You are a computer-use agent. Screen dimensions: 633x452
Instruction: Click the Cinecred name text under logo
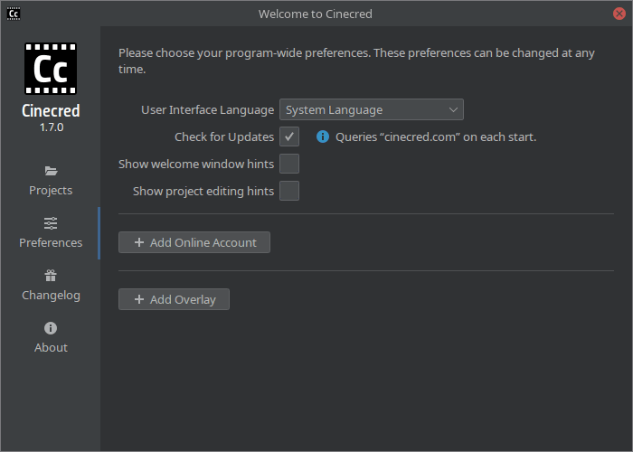coord(51,110)
